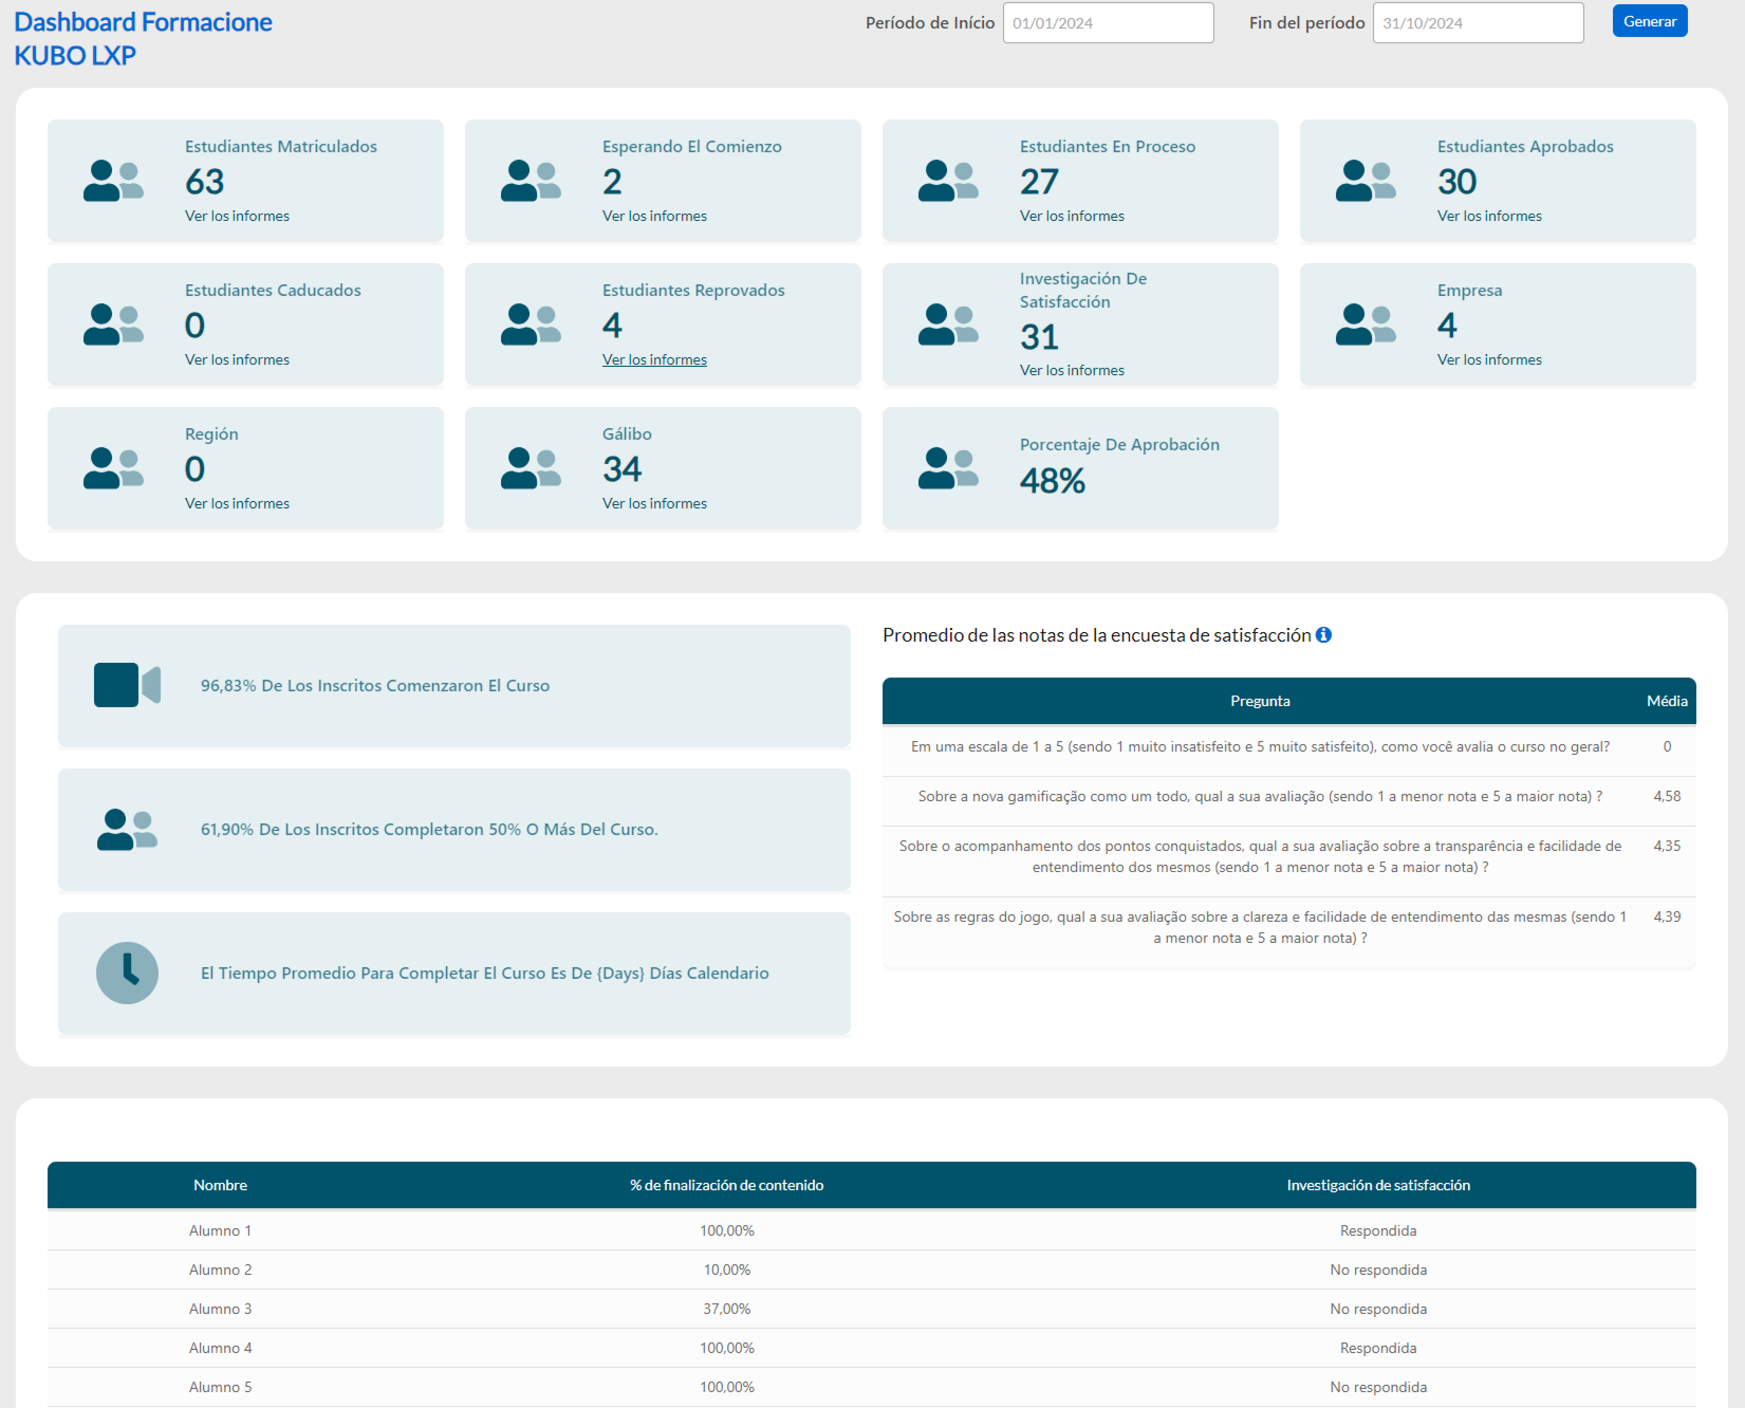Click the % de finalización de contenido header
The height and width of the screenshot is (1408, 1745).
[x=727, y=1185]
